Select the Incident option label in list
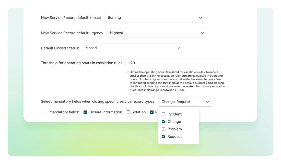The image size is (281, 163). click(x=174, y=114)
